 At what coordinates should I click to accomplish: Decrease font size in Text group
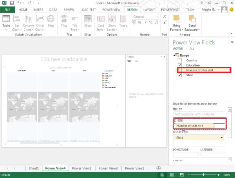[x=165, y=23]
